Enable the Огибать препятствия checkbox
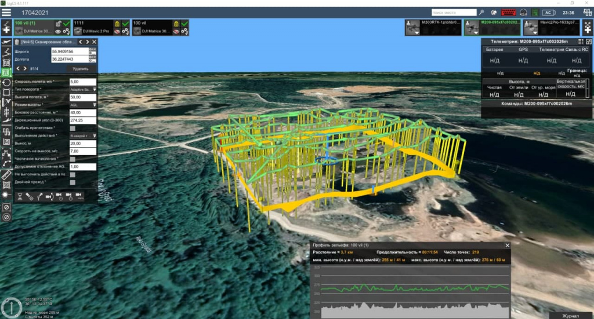The image size is (594, 319). tap(73, 128)
